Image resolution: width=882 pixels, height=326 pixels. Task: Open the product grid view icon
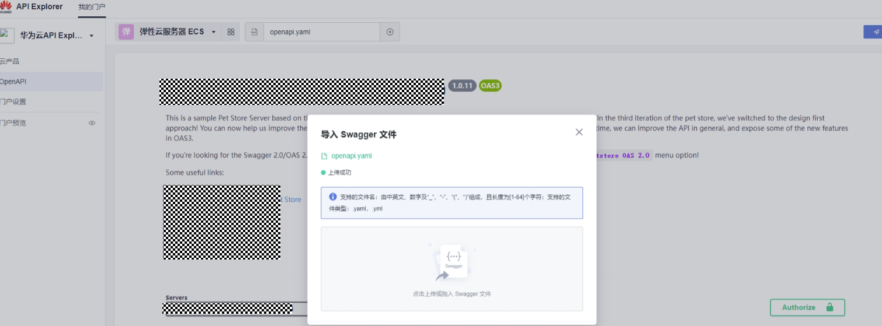coord(231,32)
